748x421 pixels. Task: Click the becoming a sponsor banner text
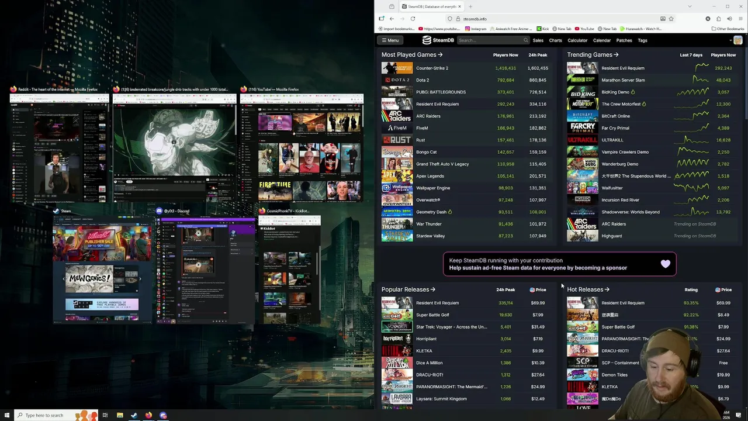538,268
